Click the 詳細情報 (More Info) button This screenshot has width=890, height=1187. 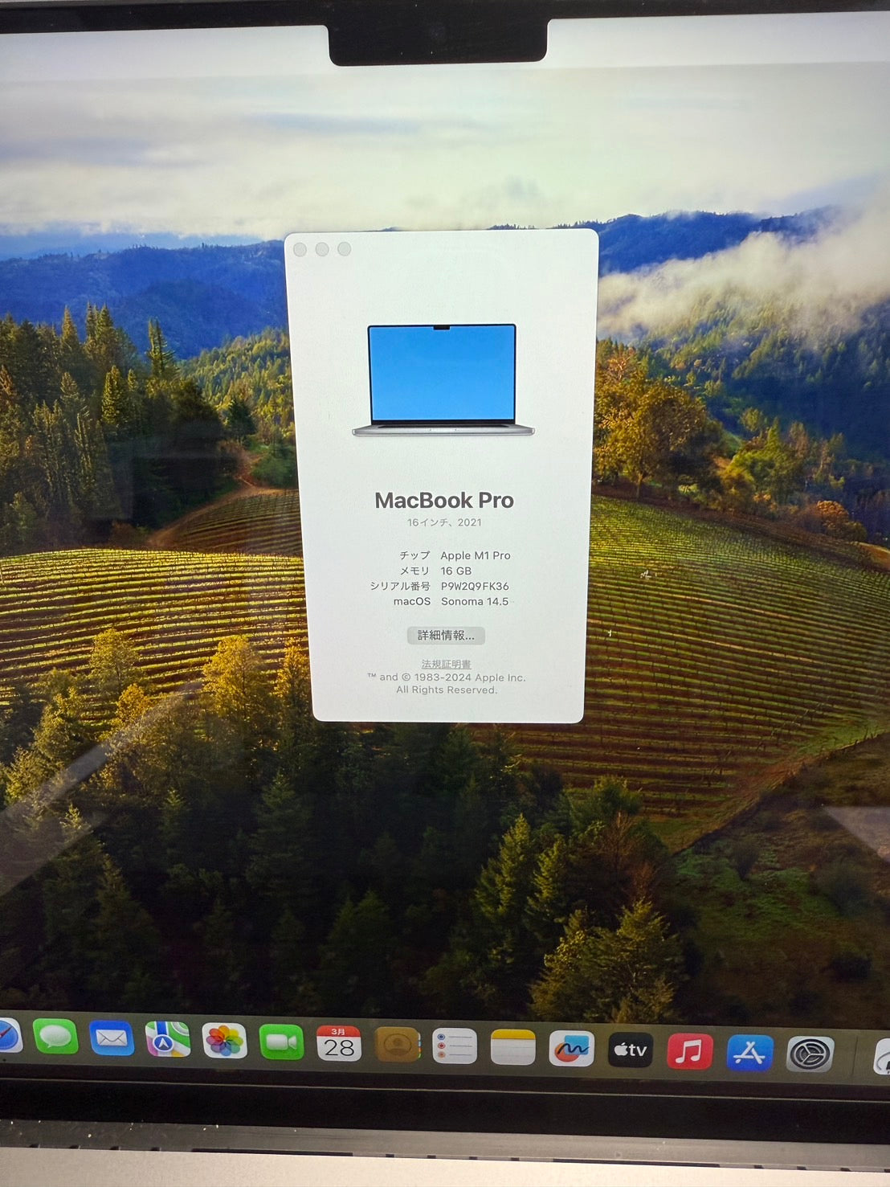(x=447, y=636)
